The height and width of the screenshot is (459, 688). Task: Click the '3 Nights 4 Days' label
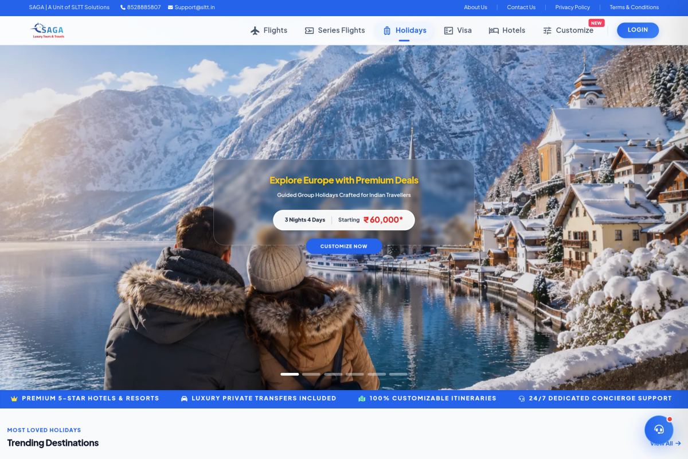click(x=305, y=220)
